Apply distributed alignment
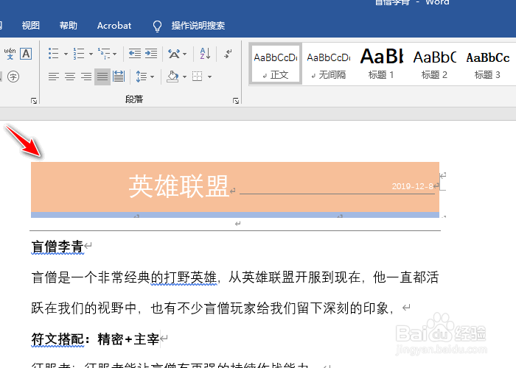 click(x=119, y=77)
